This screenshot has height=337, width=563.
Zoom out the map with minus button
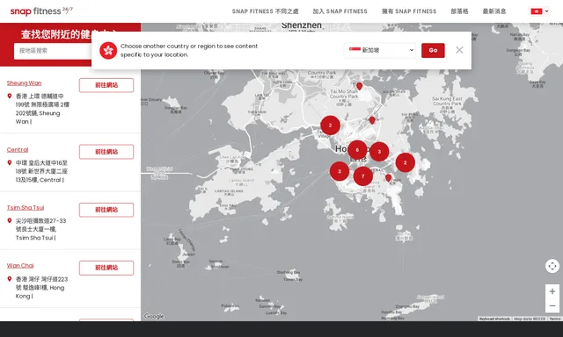coord(552,305)
